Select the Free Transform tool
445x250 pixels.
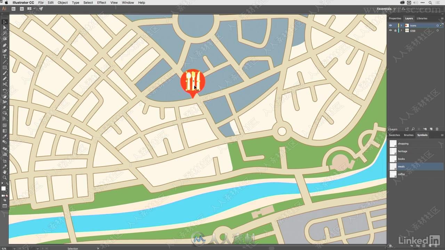pyautogui.click(x=5, y=107)
